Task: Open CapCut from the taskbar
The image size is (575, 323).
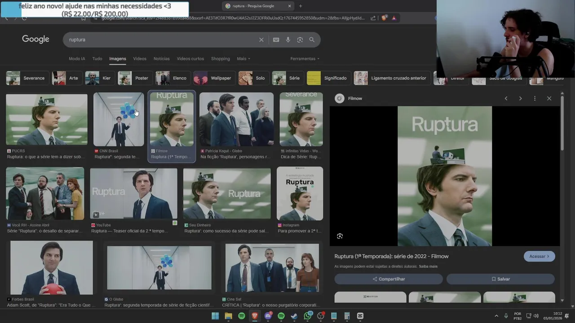Action: point(360,316)
